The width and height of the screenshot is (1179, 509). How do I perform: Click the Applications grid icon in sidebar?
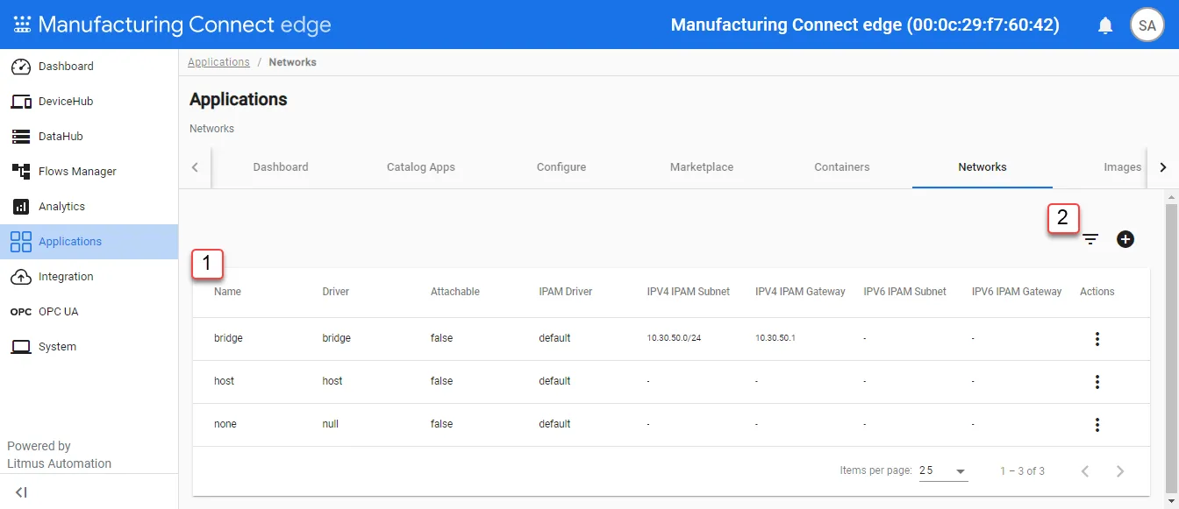pos(21,242)
